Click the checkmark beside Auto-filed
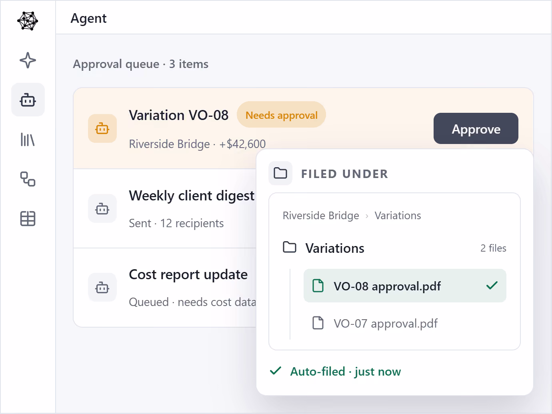 [276, 371]
